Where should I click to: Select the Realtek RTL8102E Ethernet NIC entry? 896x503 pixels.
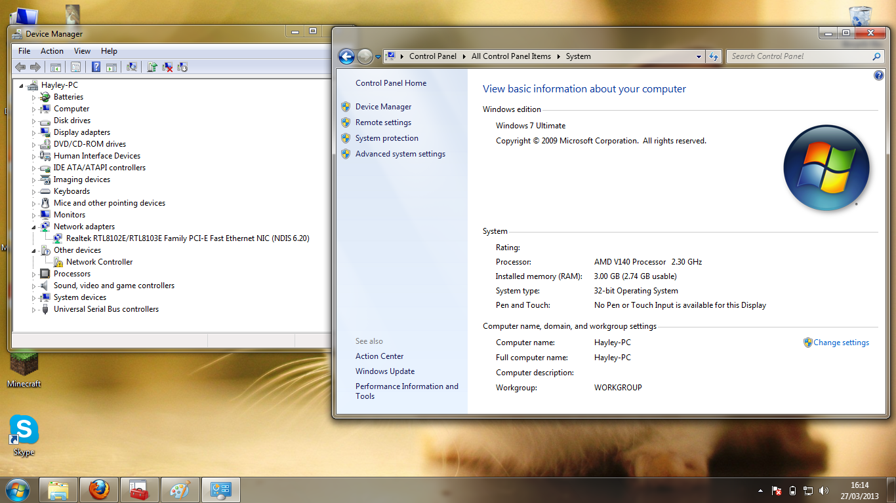188,238
